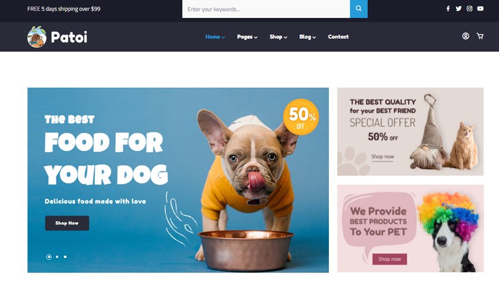Click Shop Now on dog food banner
The image size is (499, 289).
coord(67,223)
